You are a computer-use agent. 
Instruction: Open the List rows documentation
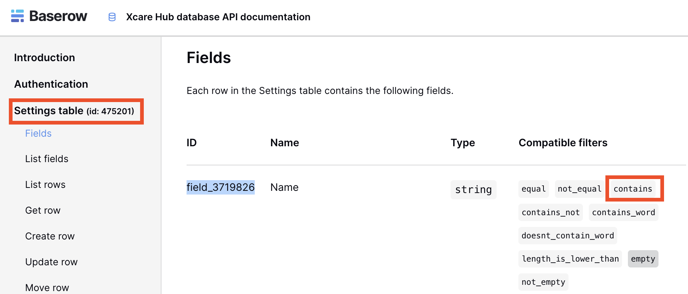coord(45,185)
